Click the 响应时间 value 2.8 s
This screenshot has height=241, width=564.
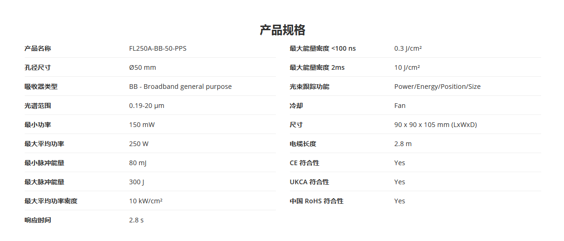(137, 220)
